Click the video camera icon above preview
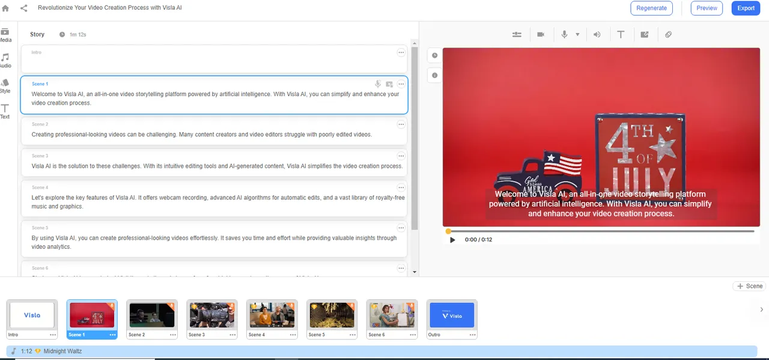This screenshot has height=360, width=769. (x=541, y=34)
